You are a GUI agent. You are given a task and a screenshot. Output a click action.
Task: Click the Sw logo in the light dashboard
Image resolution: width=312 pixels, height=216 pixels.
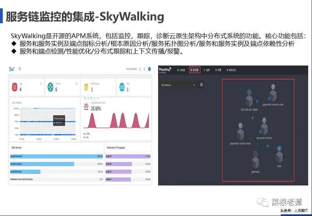pyautogui.click(x=11, y=69)
